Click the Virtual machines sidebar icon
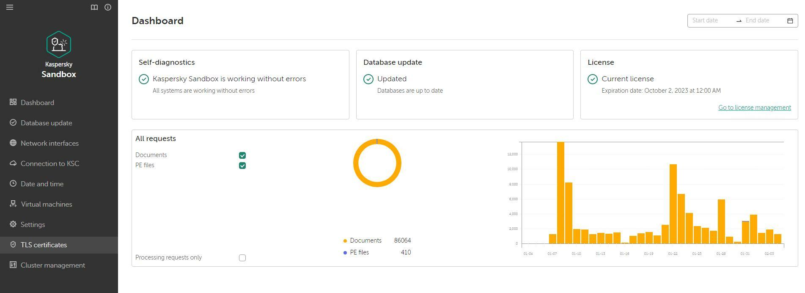Viewport: 805px width, 293px height. [x=13, y=204]
